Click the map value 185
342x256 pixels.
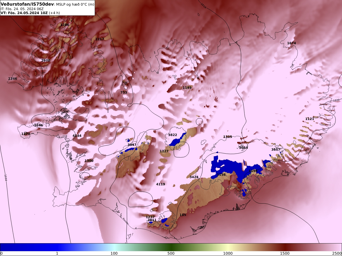183,215
